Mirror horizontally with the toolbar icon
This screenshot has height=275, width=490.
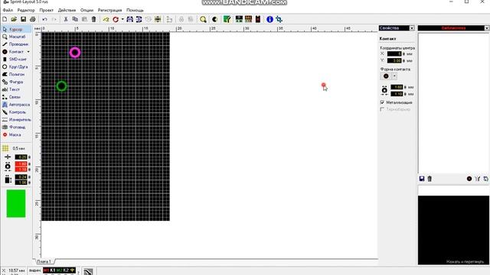(129, 19)
